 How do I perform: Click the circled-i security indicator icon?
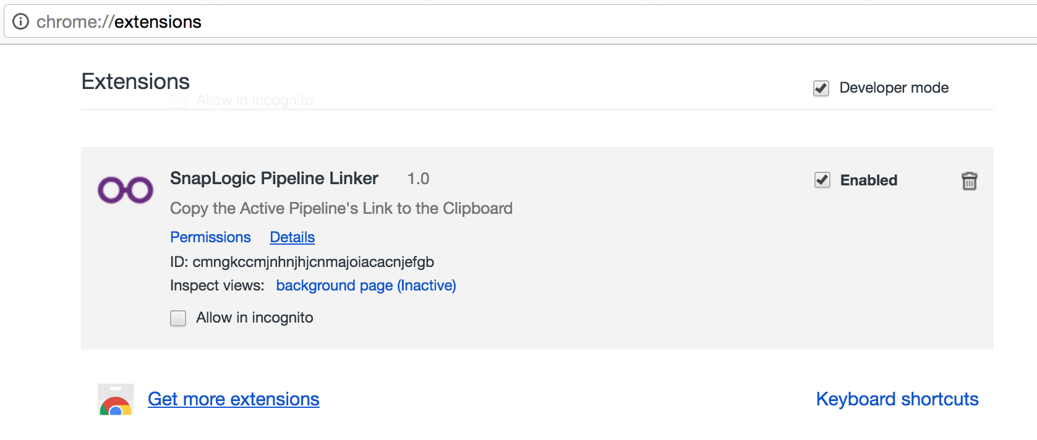pyautogui.click(x=20, y=20)
